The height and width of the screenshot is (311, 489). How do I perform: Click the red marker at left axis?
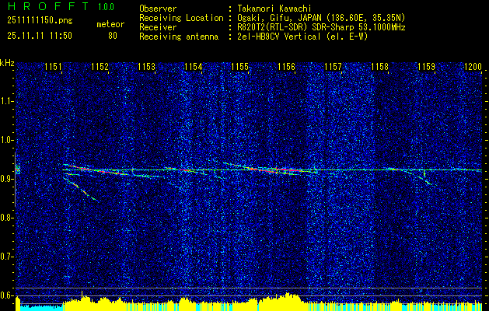click(18, 169)
